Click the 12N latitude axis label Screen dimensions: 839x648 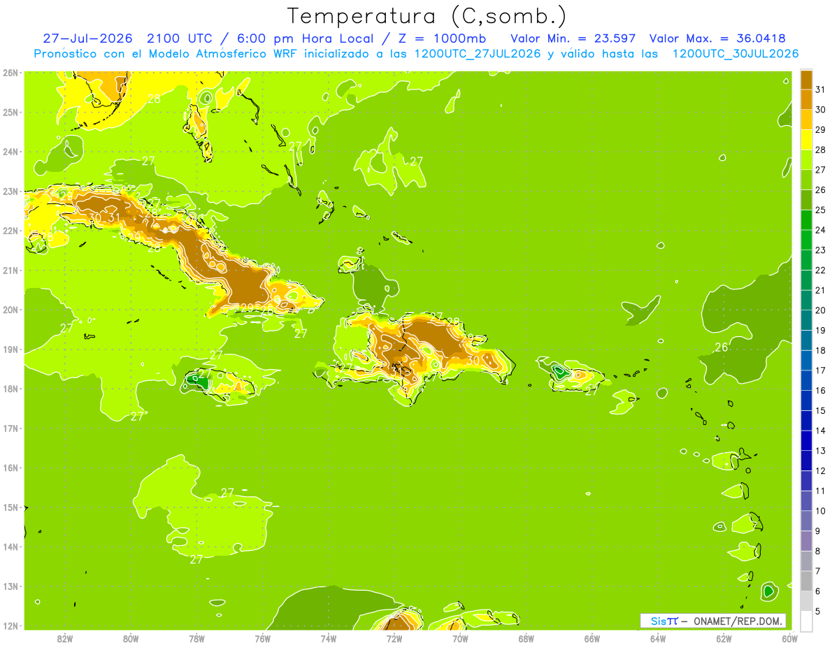coord(10,626)
